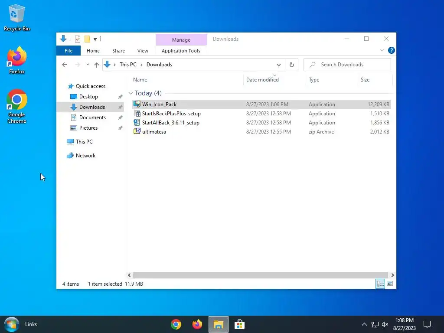Screen dimensions: 444x333
Task: Click the Win_Icon_Pack file icon
Action: (x=137, y=104)
